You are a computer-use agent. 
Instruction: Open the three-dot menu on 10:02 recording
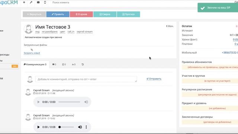click(86, 127)
